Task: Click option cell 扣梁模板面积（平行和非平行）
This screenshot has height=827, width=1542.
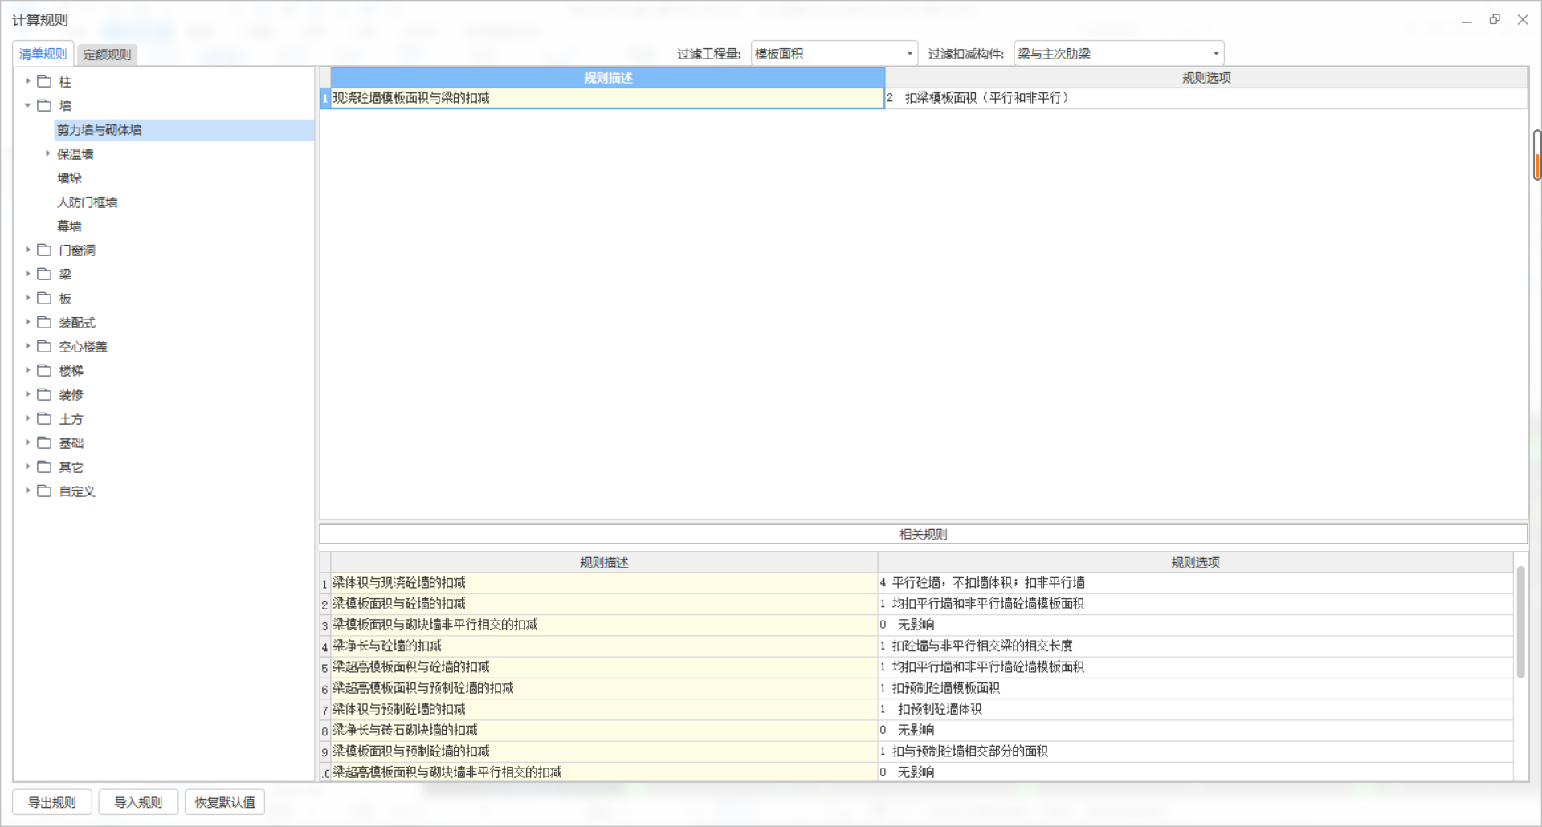Action: click(x=1206, y=98)
